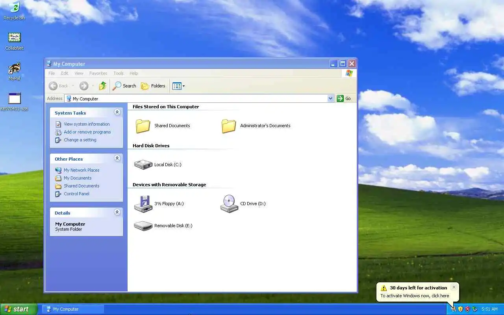Select the KB970401-x86 desktop icon

tap(14, 102)
